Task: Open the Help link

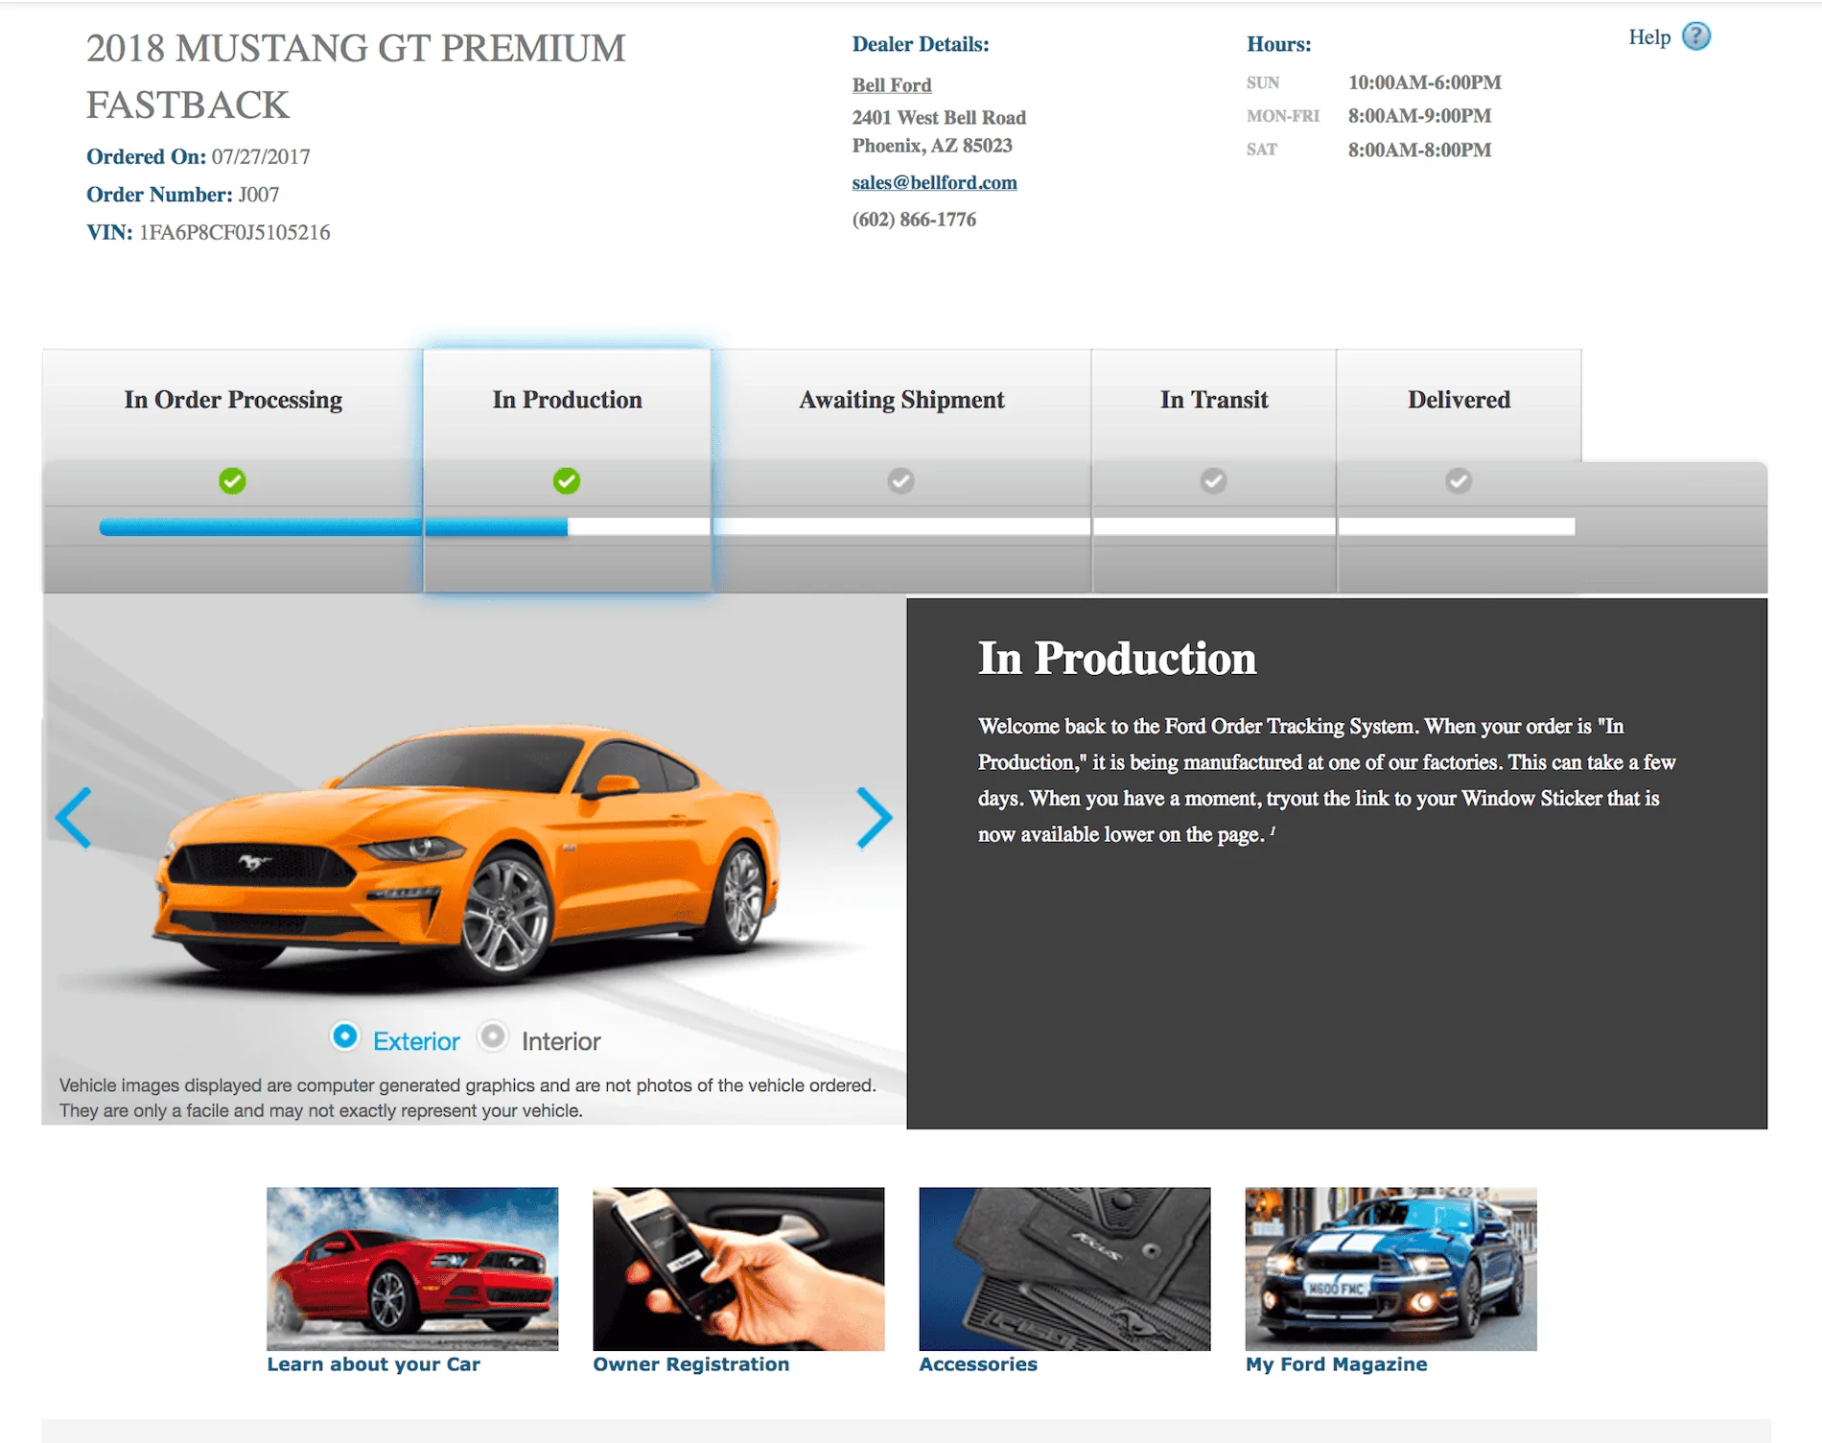Action: coord(1649,37)
